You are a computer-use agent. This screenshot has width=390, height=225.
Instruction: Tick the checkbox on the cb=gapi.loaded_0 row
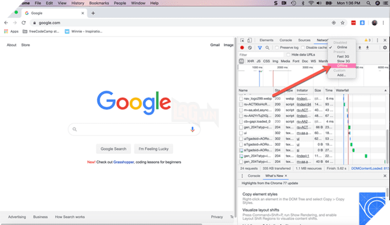241,122
